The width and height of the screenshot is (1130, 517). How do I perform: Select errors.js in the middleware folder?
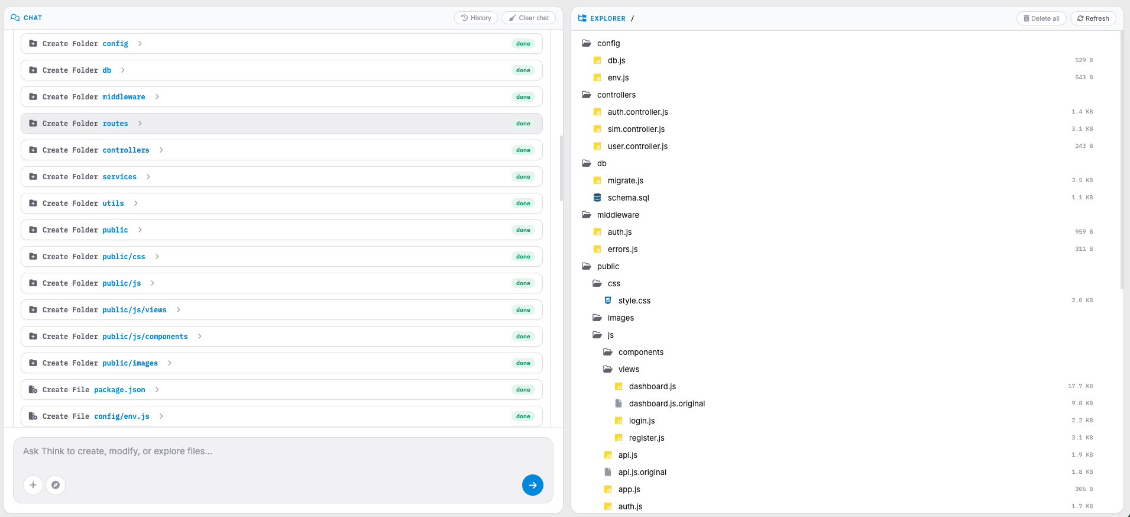[x=623, y=249]
